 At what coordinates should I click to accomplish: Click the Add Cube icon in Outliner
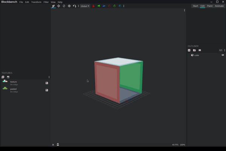coord(189,50)
